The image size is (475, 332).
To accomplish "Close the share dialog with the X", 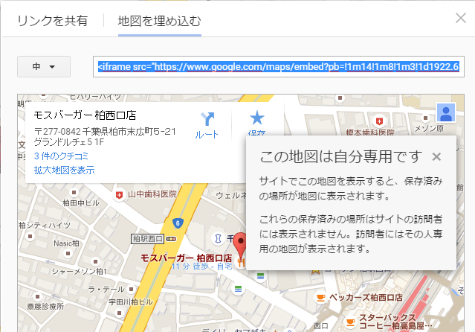I will [x=461, y=18].
